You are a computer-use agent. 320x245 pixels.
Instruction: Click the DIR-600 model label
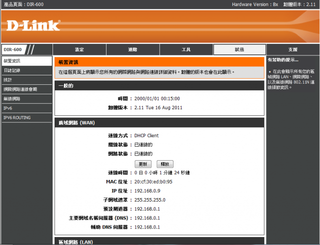pyautogui.click(x=12, y=49)
